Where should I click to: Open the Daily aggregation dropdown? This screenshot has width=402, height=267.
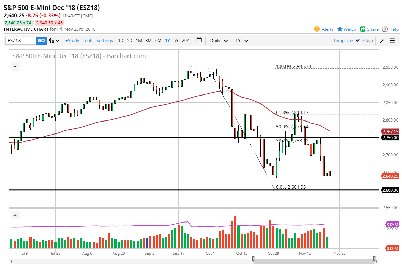[218, 40]
